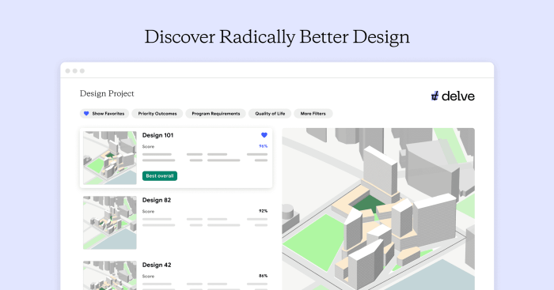The image size is (554, 290).
Task: Select the Design 42 title
Action: click(x=157, y=265)
